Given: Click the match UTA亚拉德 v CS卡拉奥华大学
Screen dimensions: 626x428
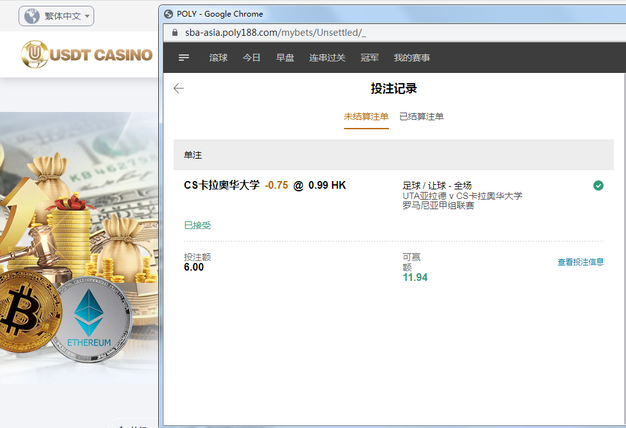Looking at the screenshot, I should point(462,196).
